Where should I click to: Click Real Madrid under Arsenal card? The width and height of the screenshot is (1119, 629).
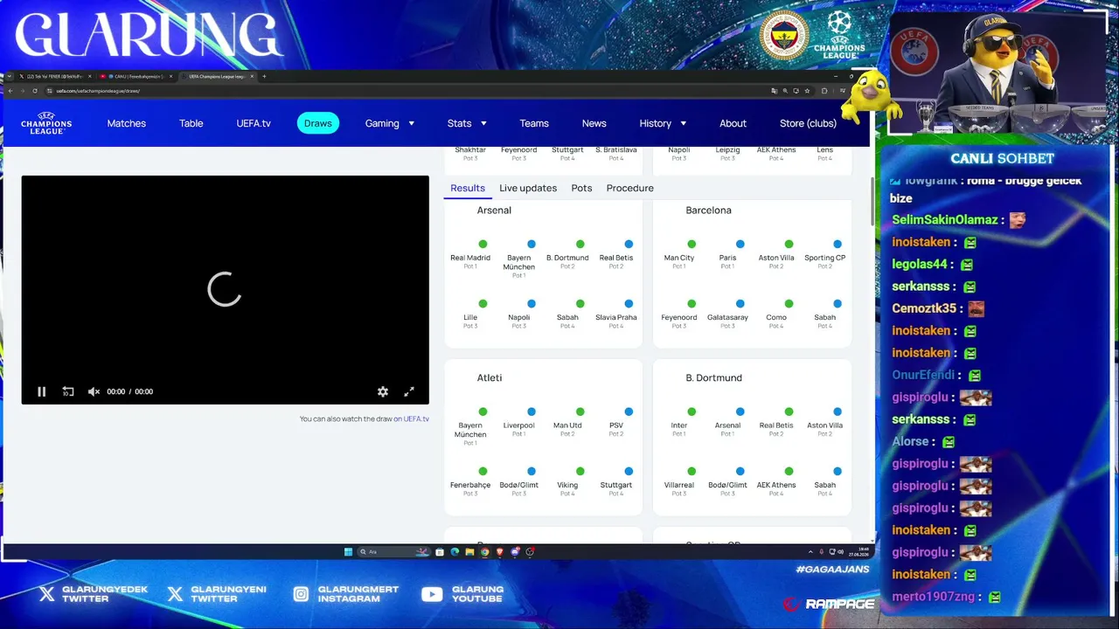470,258
